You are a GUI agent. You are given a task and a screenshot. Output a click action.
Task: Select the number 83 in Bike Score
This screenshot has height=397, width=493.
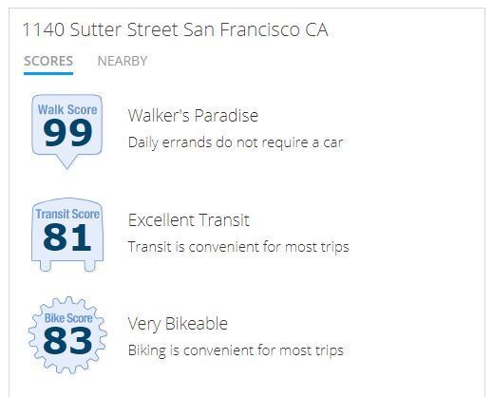click(x=67, y=340)
